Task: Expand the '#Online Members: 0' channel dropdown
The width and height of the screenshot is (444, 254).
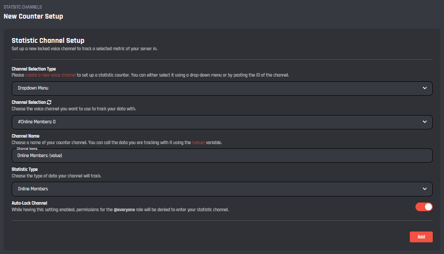Action: pos(216,122)
